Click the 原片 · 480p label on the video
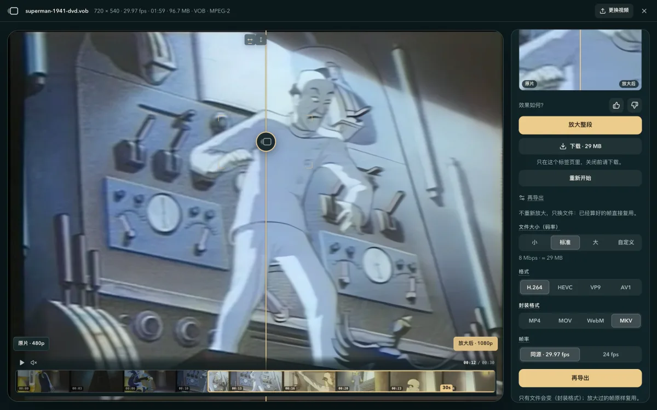The height and width of the screenshot is (410, 657). [31, 343]
